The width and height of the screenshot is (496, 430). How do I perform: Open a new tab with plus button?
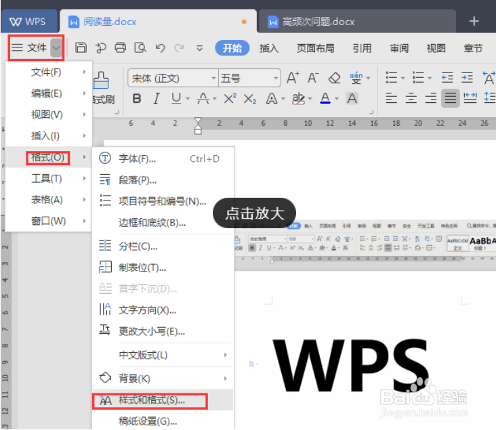(x=474, y=22)
